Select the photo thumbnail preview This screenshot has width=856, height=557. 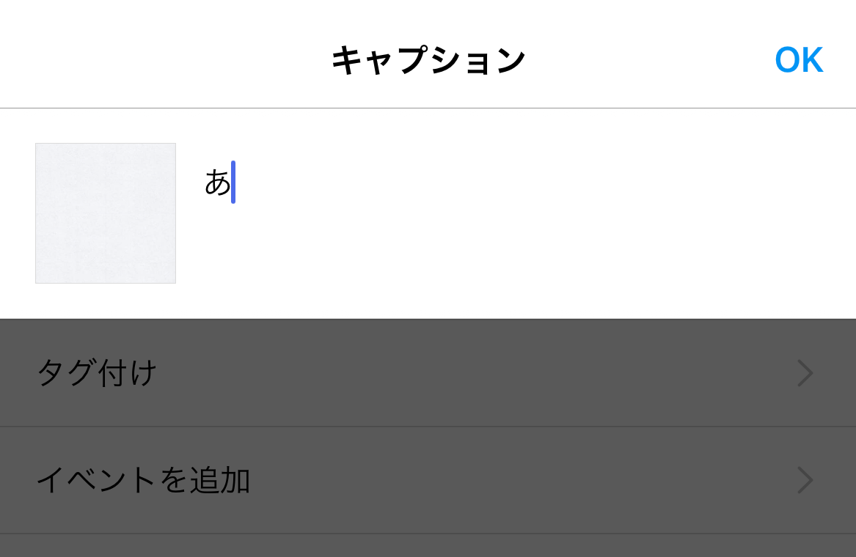click(106, 213)
